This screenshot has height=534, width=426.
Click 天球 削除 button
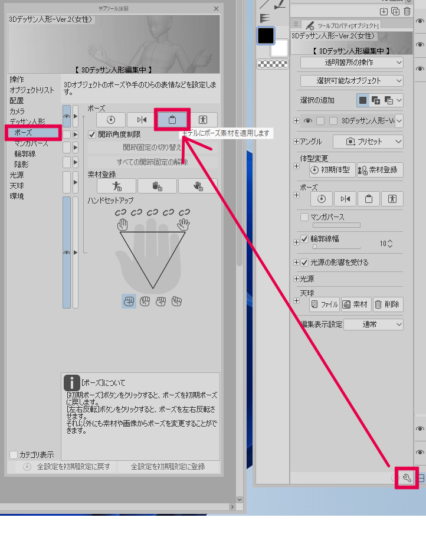point(388,304)
